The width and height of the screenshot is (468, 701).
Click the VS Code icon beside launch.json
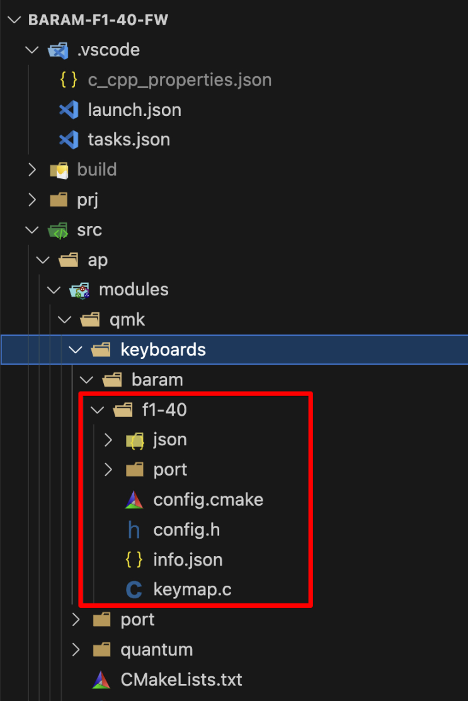click(68, 110)
